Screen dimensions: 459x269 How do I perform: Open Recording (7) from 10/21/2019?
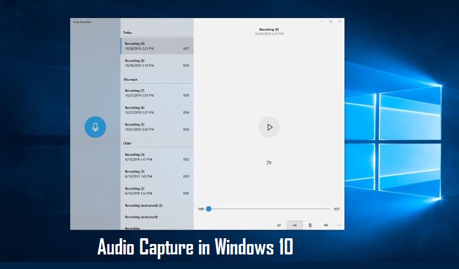[157, 93]
